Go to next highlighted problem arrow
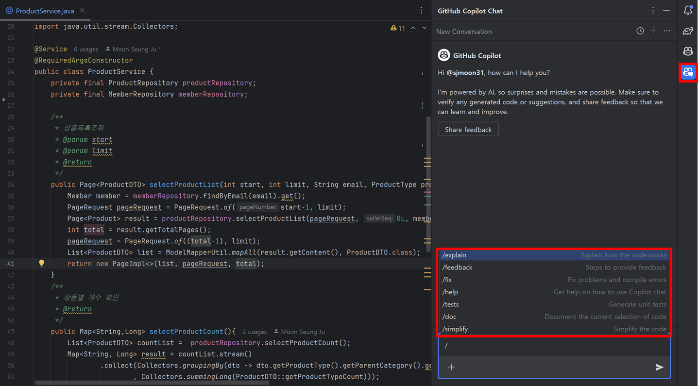Image resolution: width=698 pixels, height=386 pixels. click(425, 28)
